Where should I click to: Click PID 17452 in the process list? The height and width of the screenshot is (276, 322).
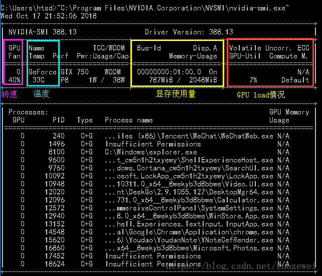[55, 256]
